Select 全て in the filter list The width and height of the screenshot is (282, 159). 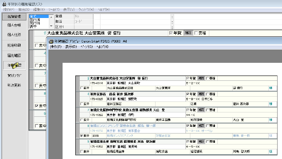[x=39, y=16]
